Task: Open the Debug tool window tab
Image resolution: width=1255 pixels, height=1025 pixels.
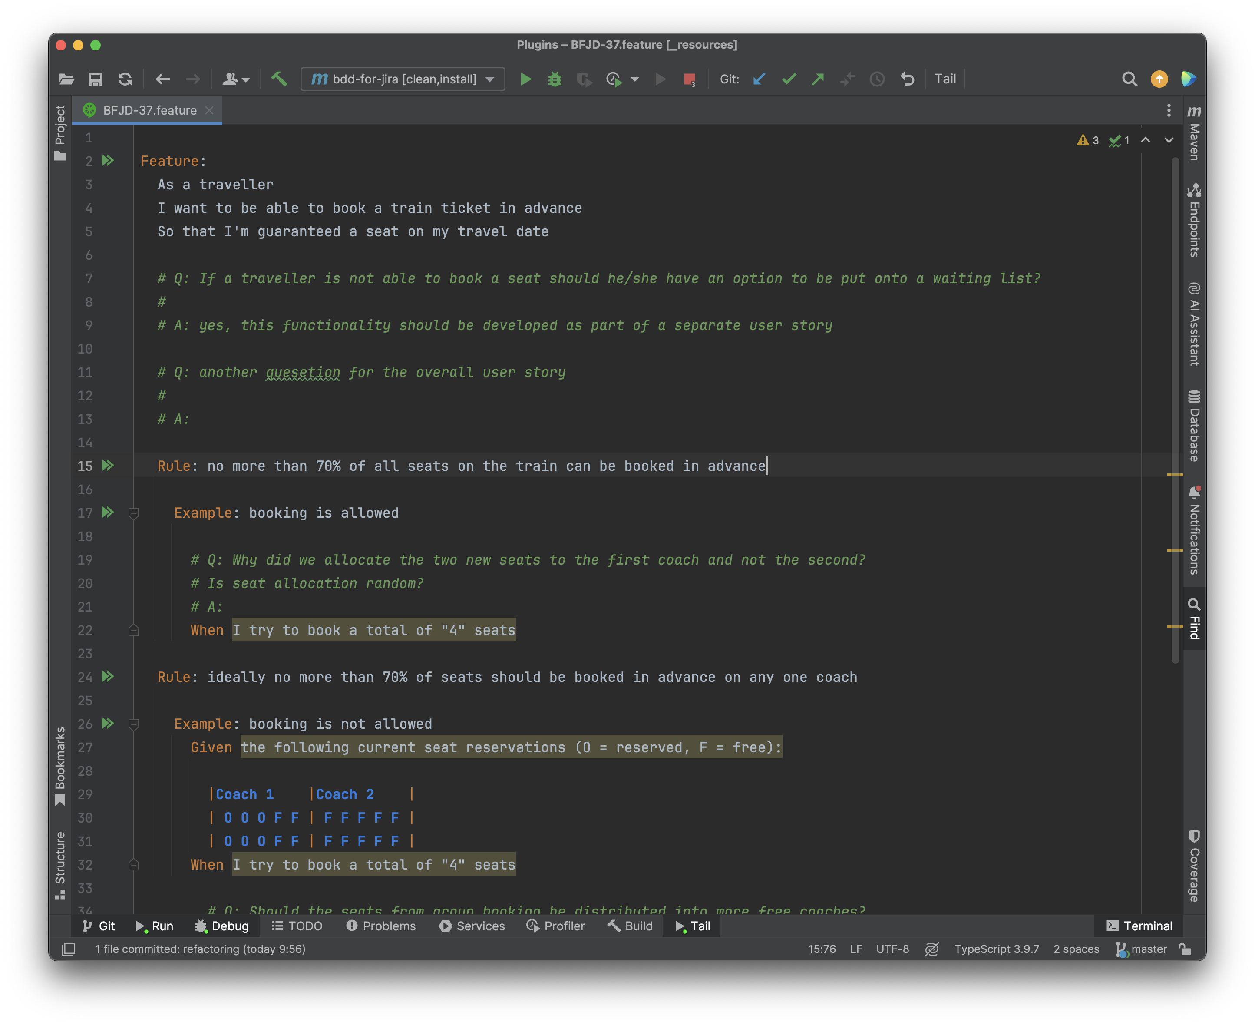Action: [x=222, y=926]
